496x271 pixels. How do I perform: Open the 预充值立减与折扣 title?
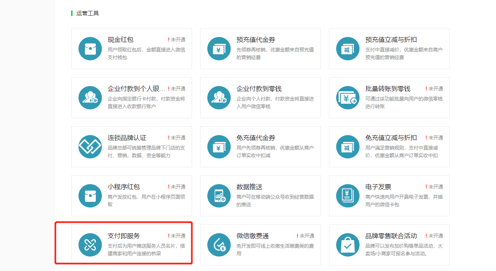(x=391, y=40)
